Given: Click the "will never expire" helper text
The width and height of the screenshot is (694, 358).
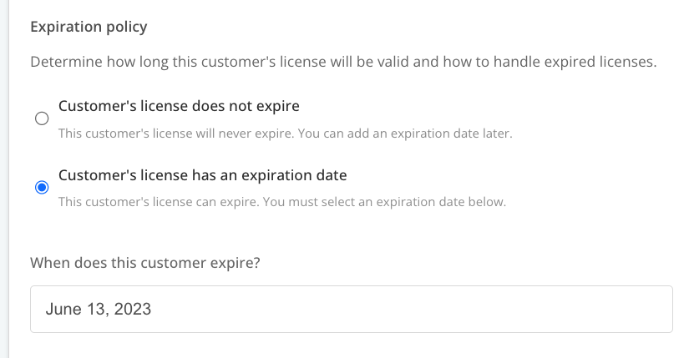Looking at the screenshot, I should [x=200, y=133].
